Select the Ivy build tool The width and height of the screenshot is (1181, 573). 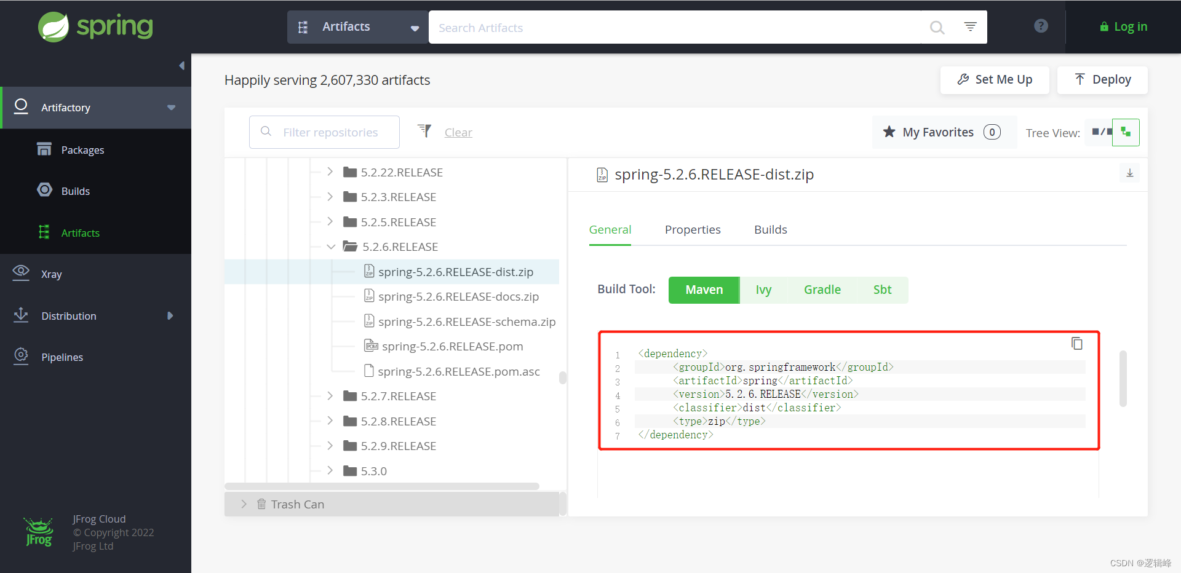coord(763,290)
